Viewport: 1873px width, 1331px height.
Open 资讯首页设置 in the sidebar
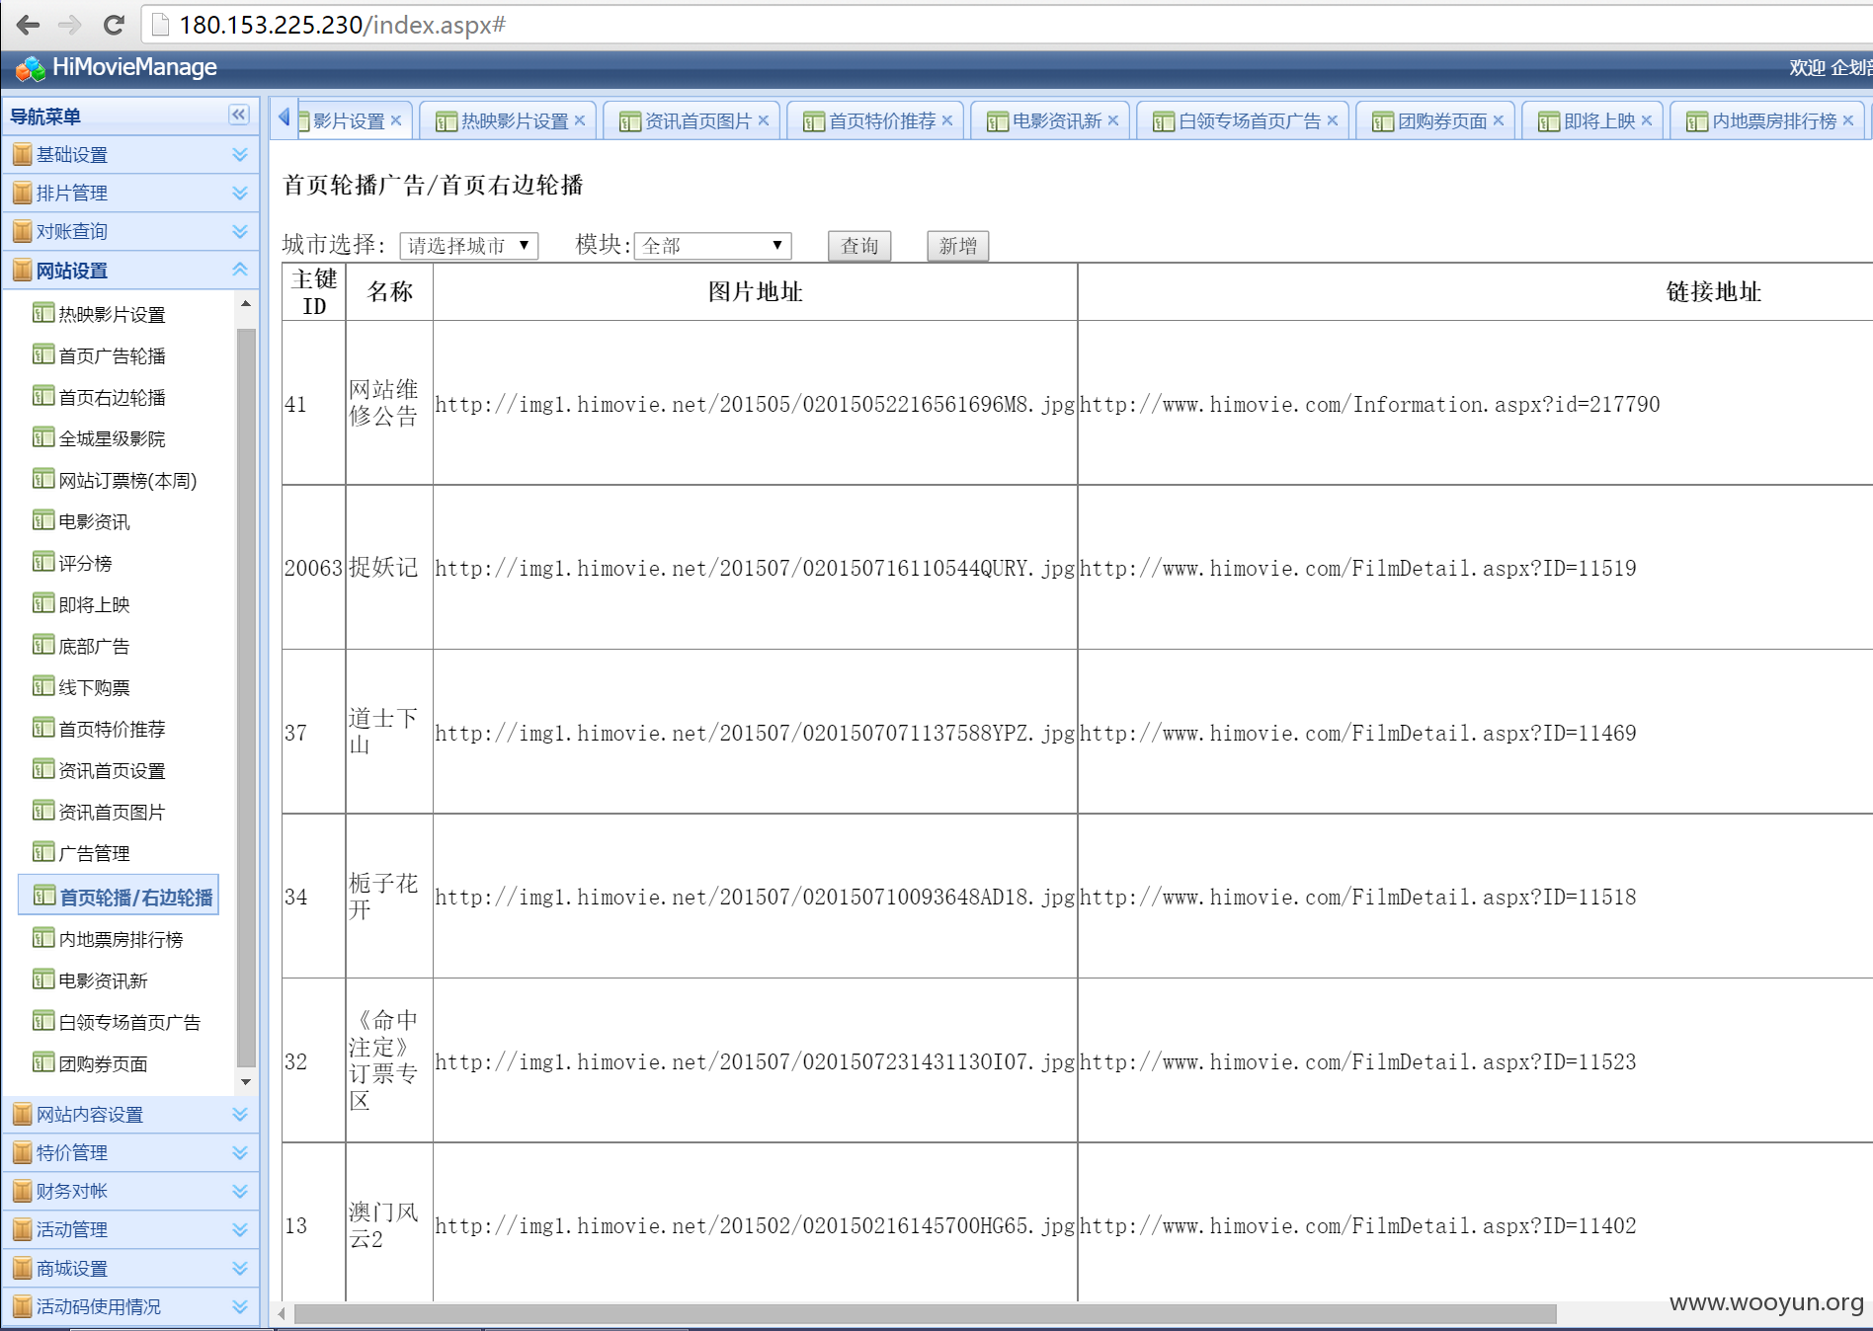click(x=112, y=770)
